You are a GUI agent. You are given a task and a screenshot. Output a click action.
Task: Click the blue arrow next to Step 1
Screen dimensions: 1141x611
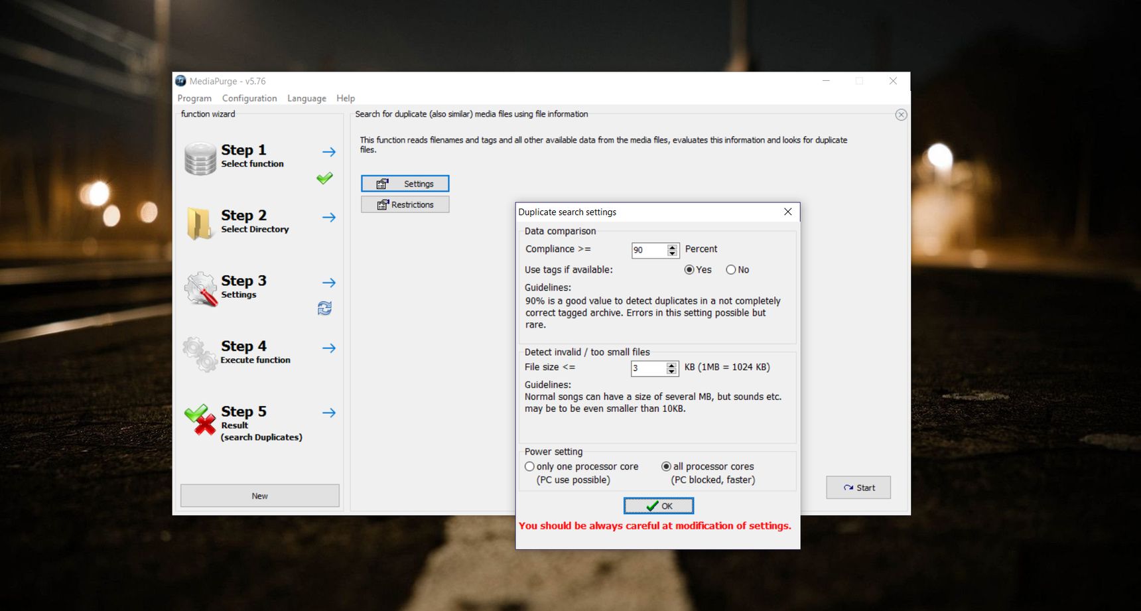pos(329,152)
